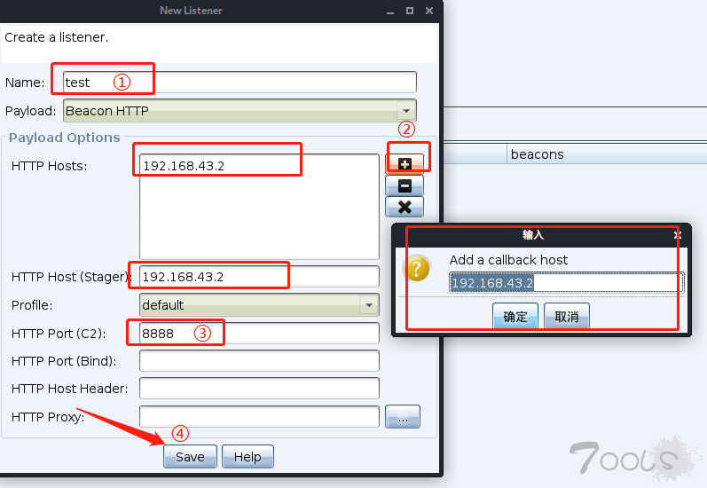Open HTTP Proxy settings ellipsis button
The width and height of the screenshot is (707, 488).
pyautogui.click(x=403, y=417)
